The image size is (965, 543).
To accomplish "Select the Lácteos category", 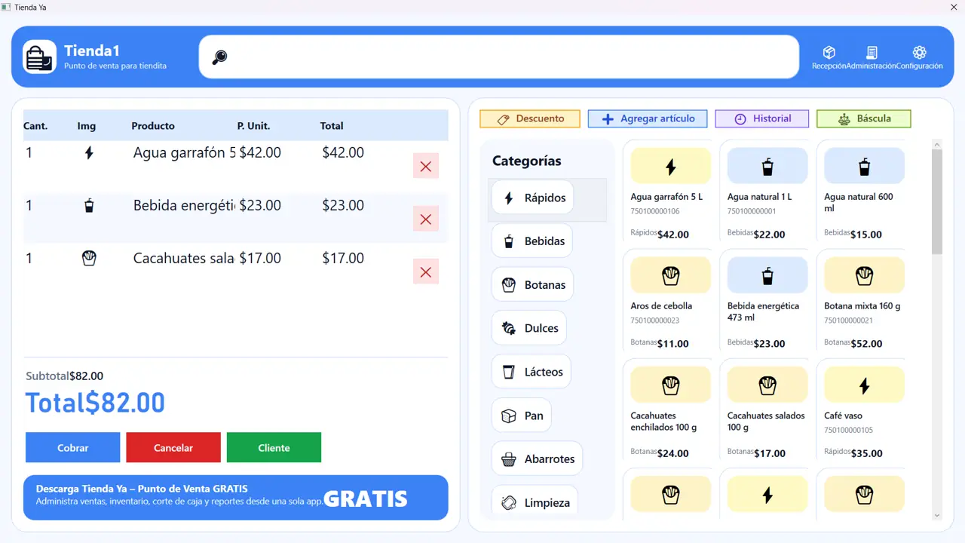I will [532, 372].
